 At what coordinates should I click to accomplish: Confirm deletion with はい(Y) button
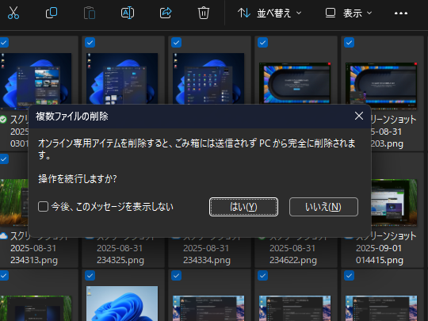click(244, 207)
